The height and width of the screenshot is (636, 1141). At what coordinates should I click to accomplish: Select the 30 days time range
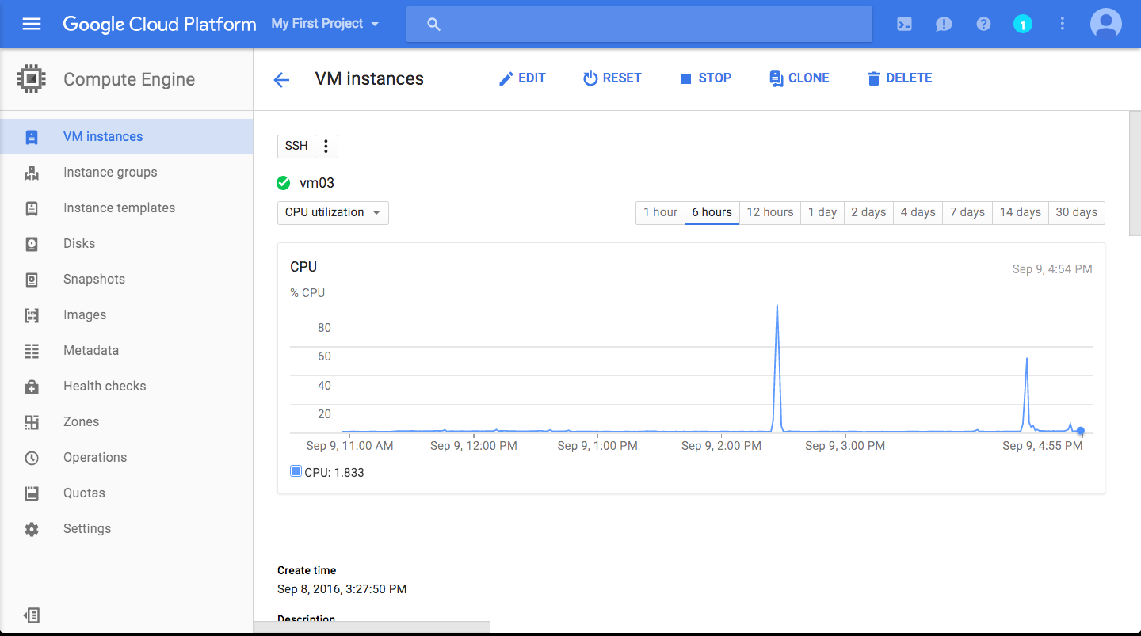(x=1077, y=212)
